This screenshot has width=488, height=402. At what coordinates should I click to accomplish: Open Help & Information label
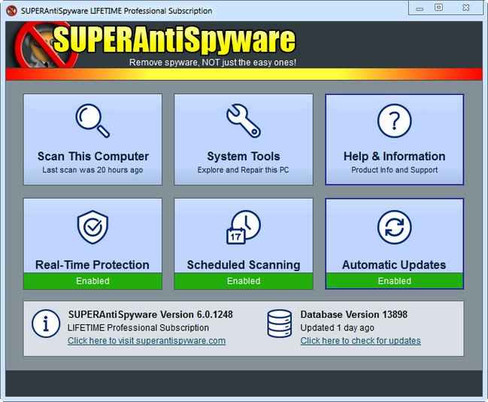(394, 156)
